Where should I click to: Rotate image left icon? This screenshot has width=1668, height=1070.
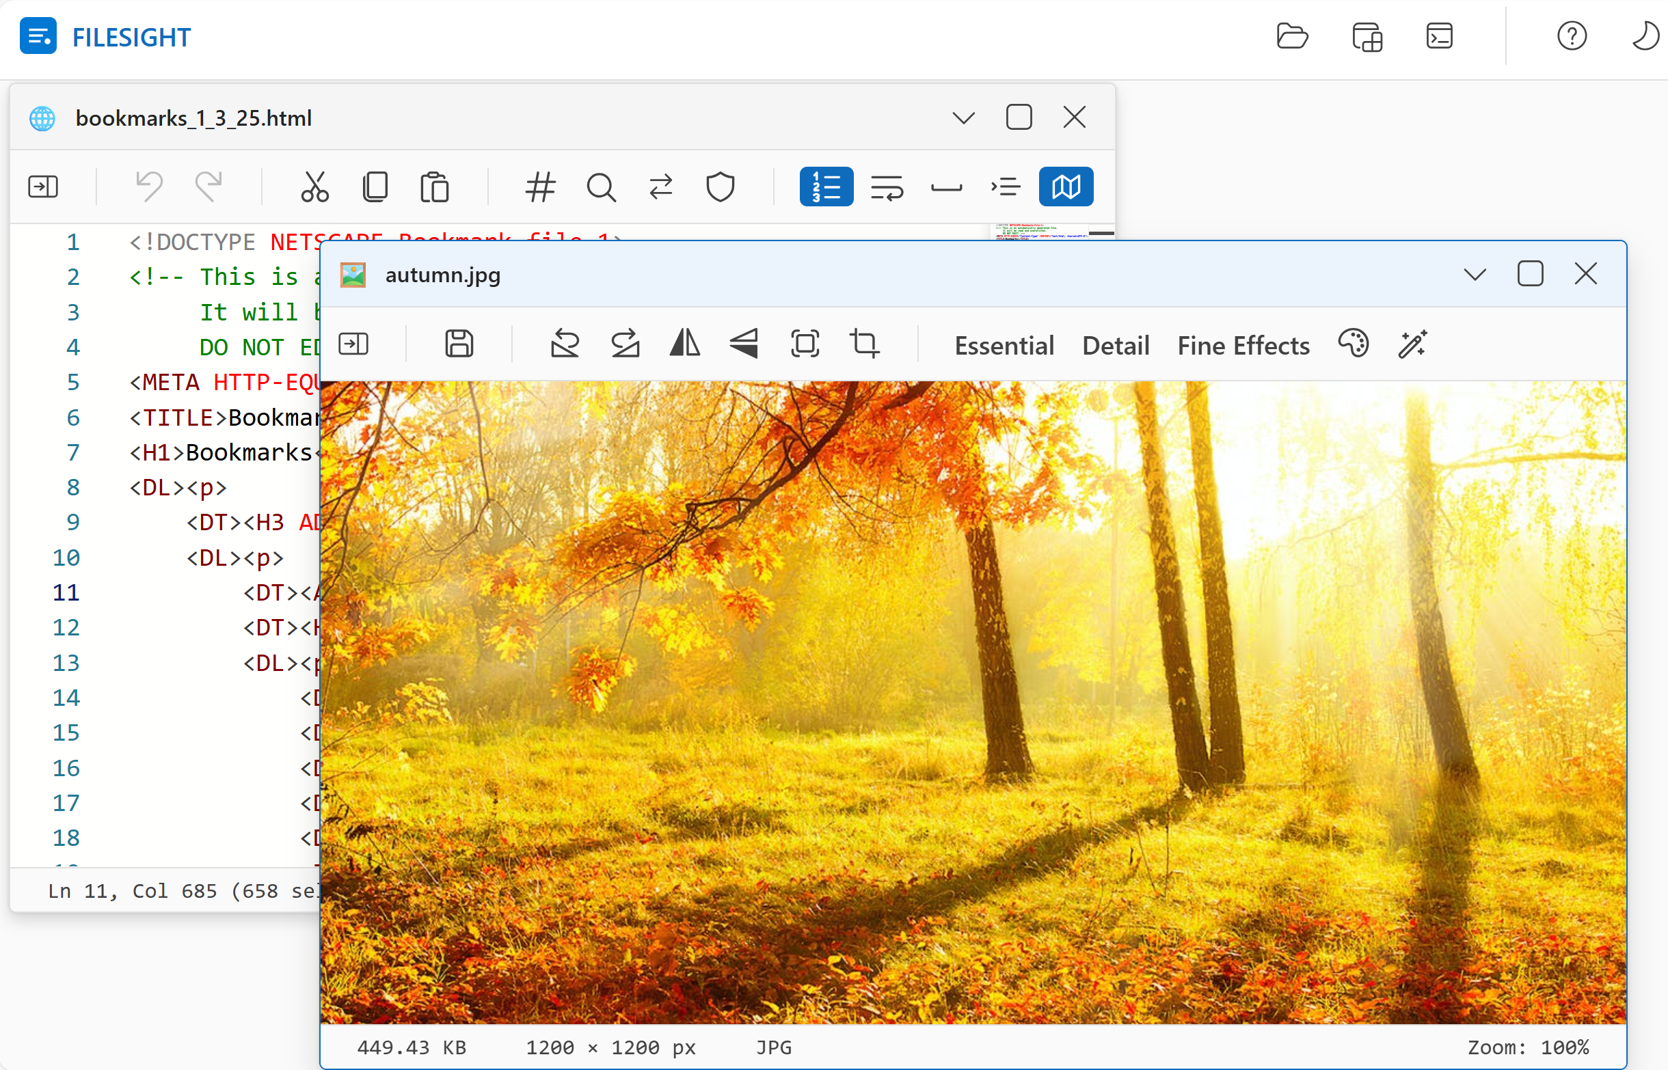click(x=565, y=344)
